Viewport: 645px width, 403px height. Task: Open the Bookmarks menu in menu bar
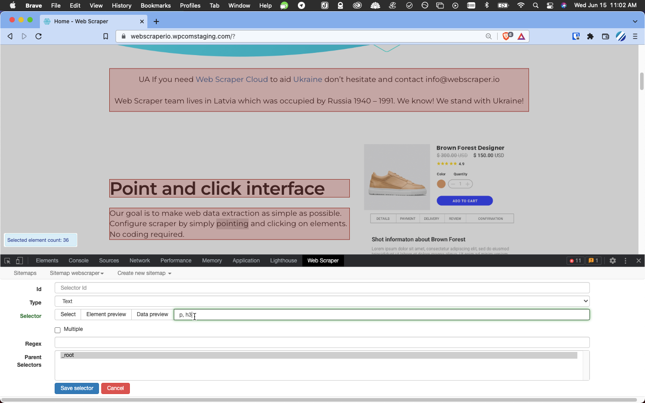pos(155,5)
